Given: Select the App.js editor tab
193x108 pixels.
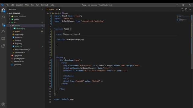Looking at the screenshot, I should click(53, 9).
